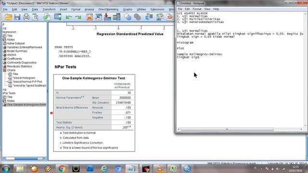Click the Title icon under NPar Tests
The width and height of the screenshot is (308, 173).
4,97
